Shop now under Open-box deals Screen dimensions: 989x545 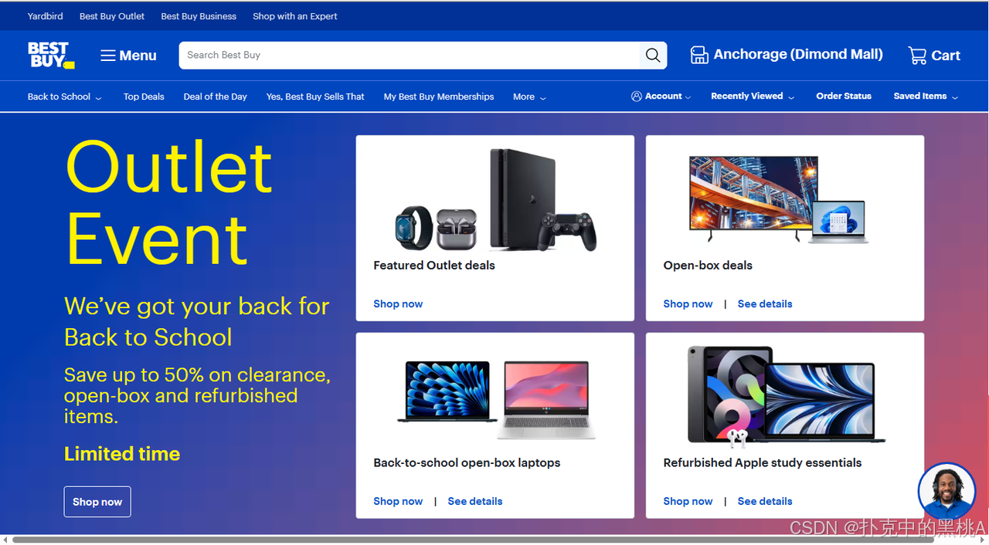point(688,304)
